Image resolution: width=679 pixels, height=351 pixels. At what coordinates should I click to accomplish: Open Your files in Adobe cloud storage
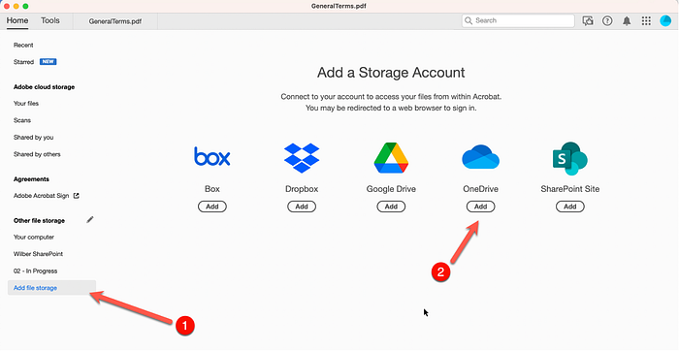(26, 104)
